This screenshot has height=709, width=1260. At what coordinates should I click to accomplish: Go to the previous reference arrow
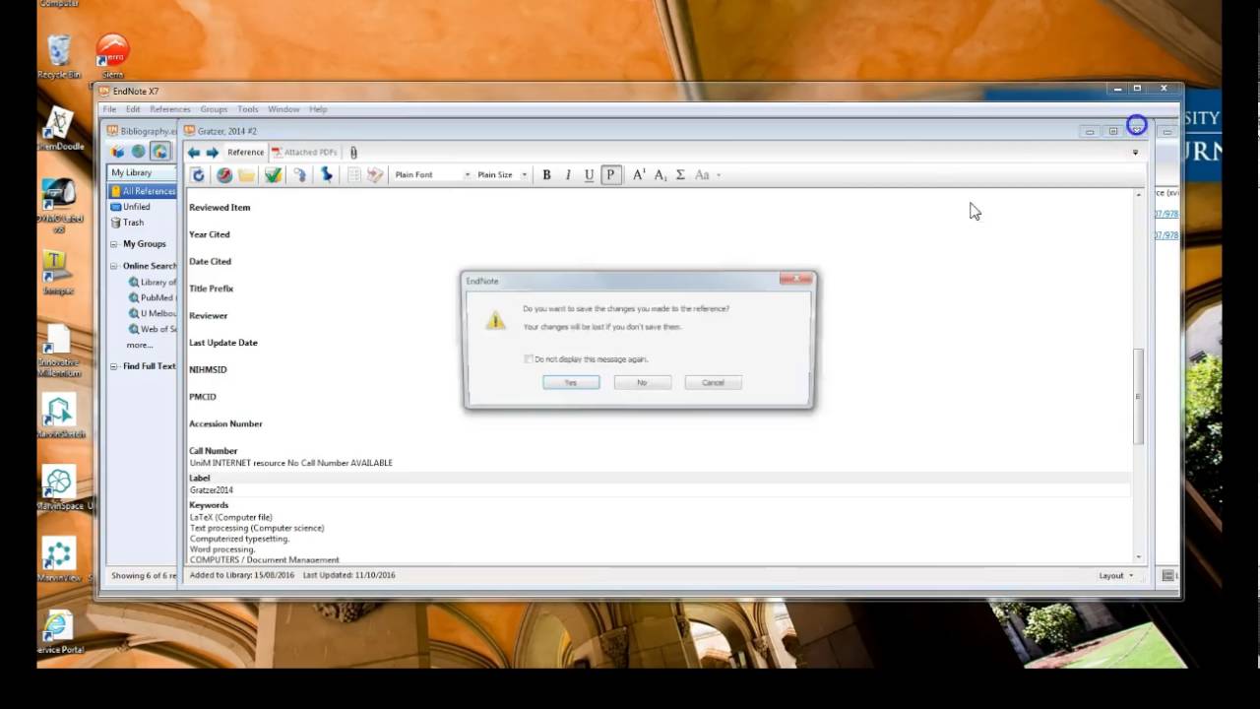coord(194,153)
